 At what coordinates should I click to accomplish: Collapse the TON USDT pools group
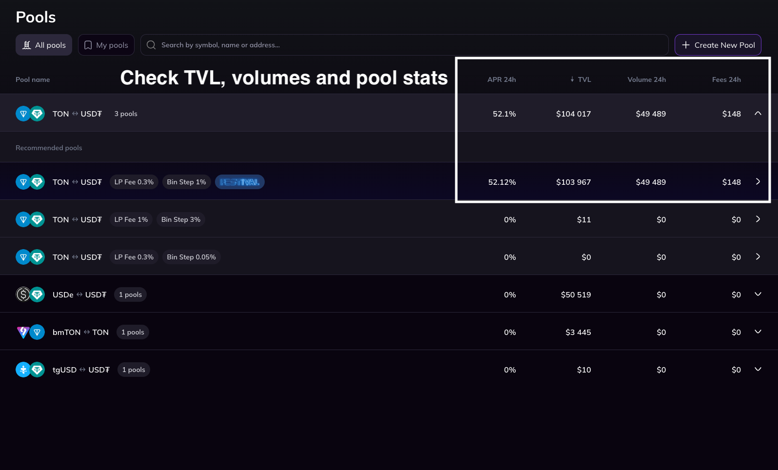coord(758,113)
